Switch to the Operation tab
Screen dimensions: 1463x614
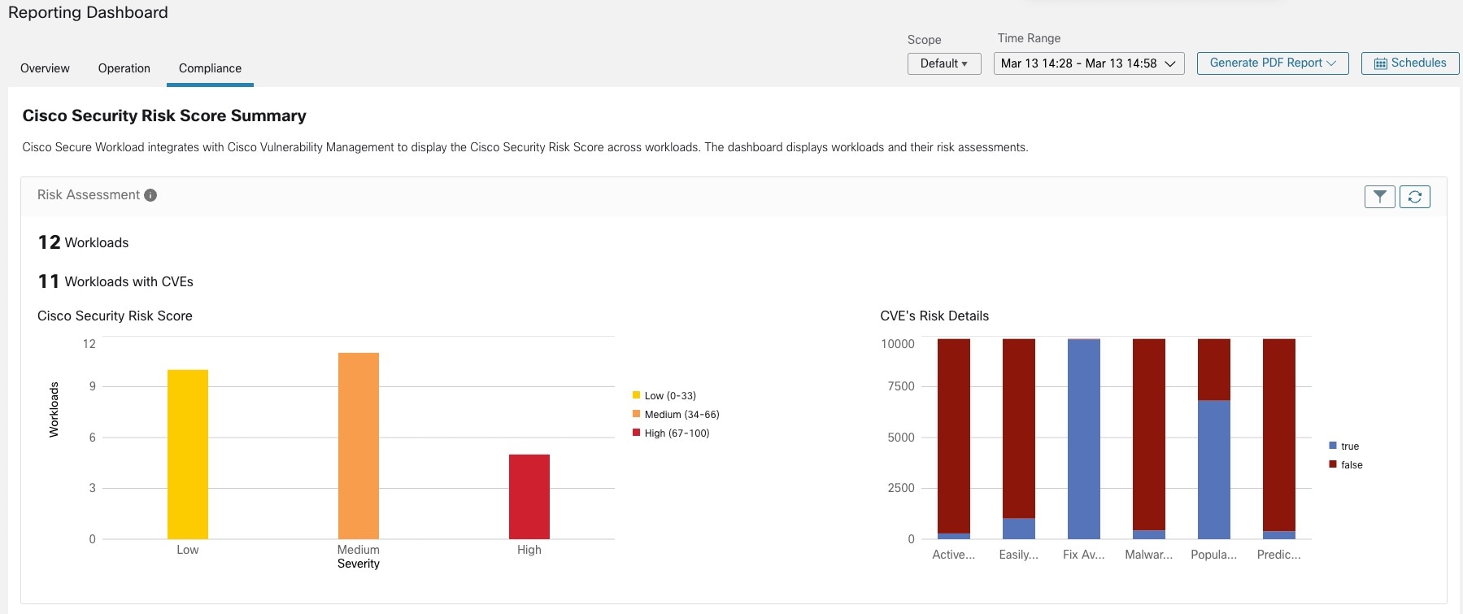coord(124,68)
